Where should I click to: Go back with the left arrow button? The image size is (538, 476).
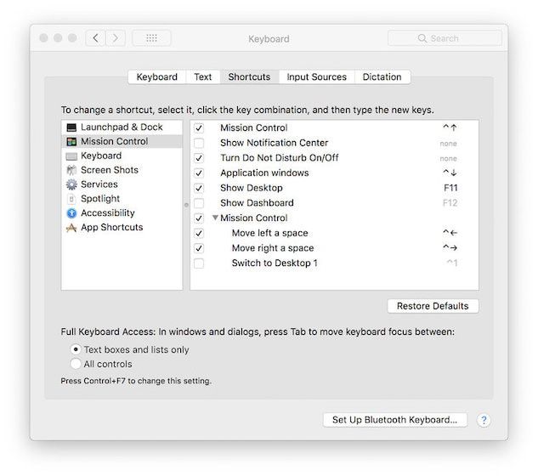[96, 38]
